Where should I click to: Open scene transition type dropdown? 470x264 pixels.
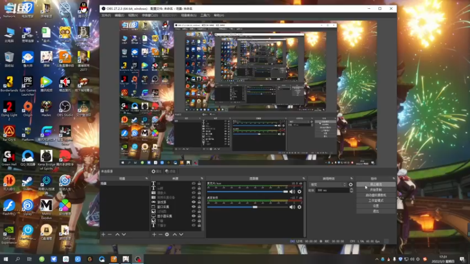click(x=328, y=185)
